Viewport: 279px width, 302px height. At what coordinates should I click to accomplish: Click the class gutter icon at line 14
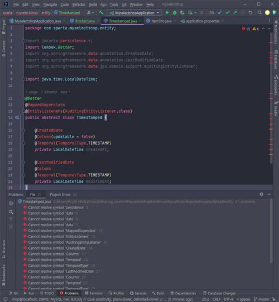[17, 118]
